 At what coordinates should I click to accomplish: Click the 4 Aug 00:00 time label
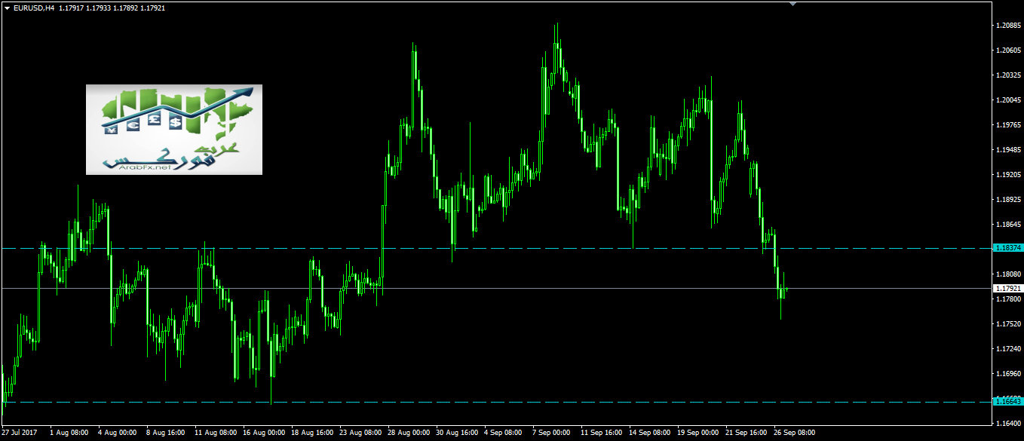point(118,433)
